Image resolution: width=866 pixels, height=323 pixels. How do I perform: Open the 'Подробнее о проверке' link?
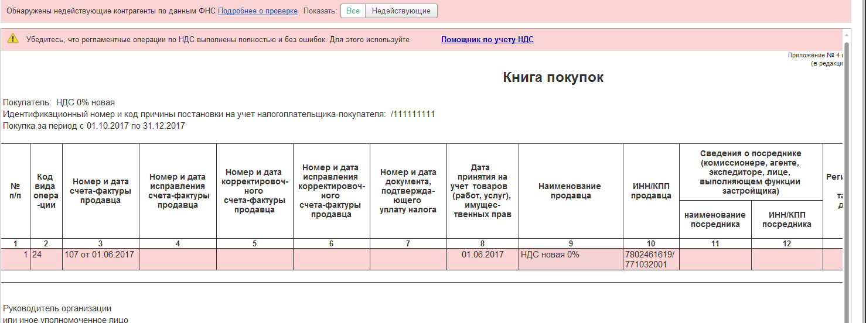click(257, 11)
